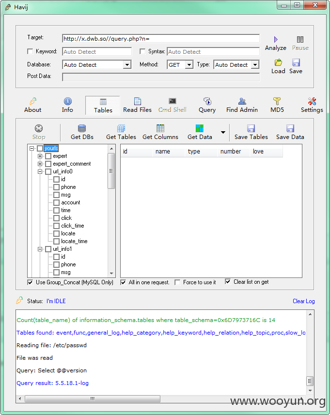Check the expert_comment table checkbox
This screenshot has width=330, height=415.
tap(48, 164)
